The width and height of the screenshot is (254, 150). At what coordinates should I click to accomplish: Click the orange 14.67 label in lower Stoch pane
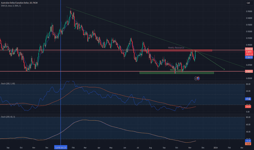(248, 144)
